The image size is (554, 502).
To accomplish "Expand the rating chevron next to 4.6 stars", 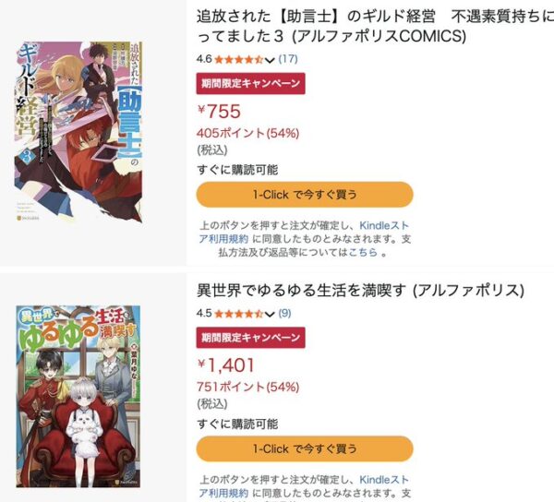I will point(270,60).
